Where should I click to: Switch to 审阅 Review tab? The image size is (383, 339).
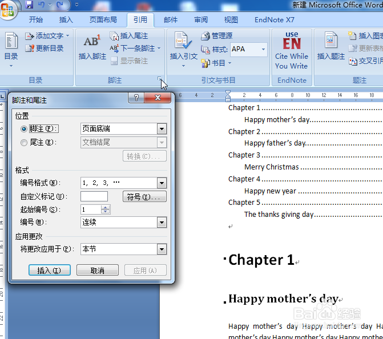point(201,19)
